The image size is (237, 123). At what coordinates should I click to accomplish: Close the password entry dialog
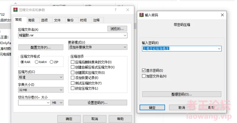(222, 15)
